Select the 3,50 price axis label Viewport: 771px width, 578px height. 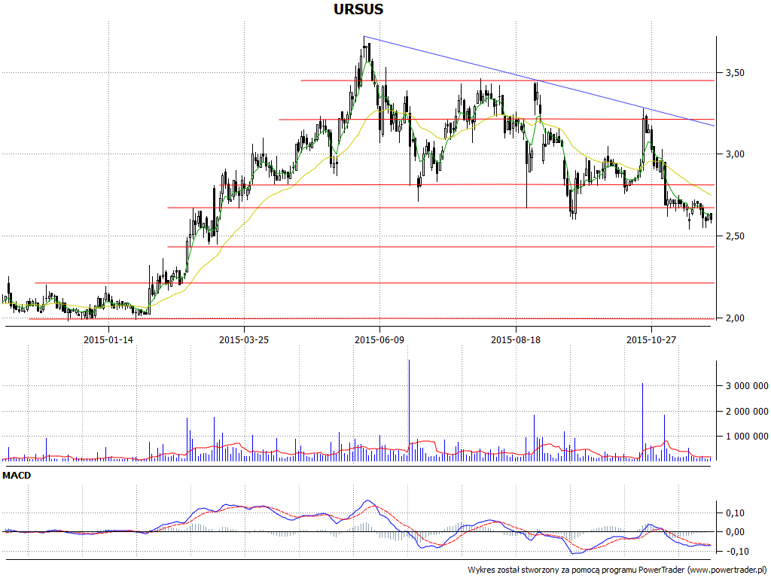pos(735,73)
